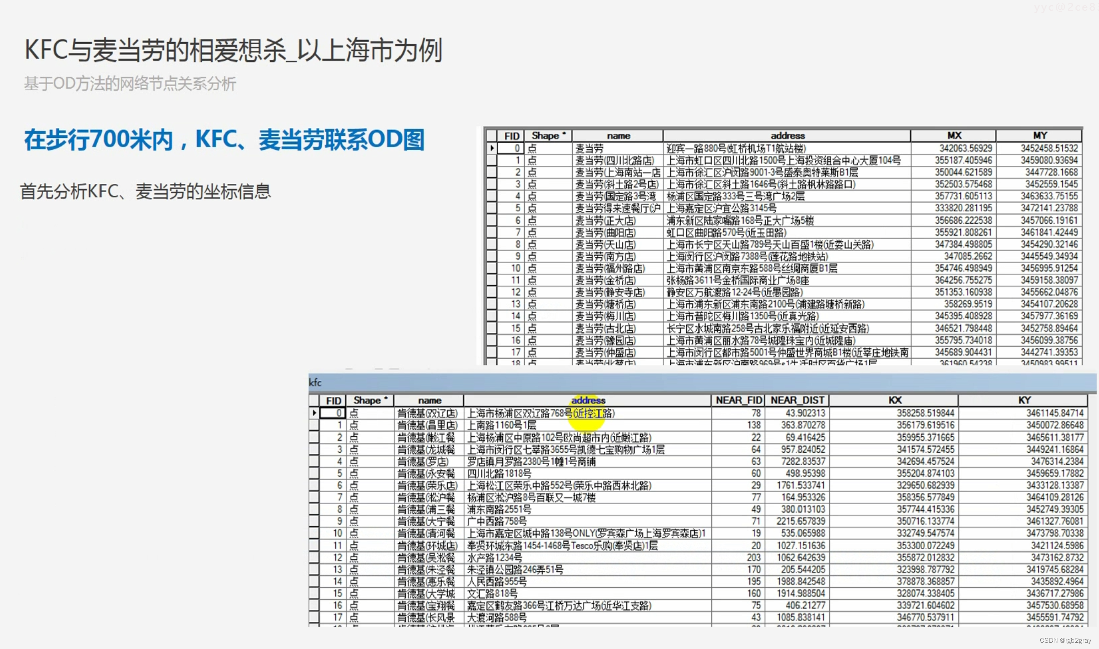The width and height of the screenshot is (1099, 649).
Task: Click the 点 shape cell of 麦当劳(天山店)
Action: (x=532, y=244)
